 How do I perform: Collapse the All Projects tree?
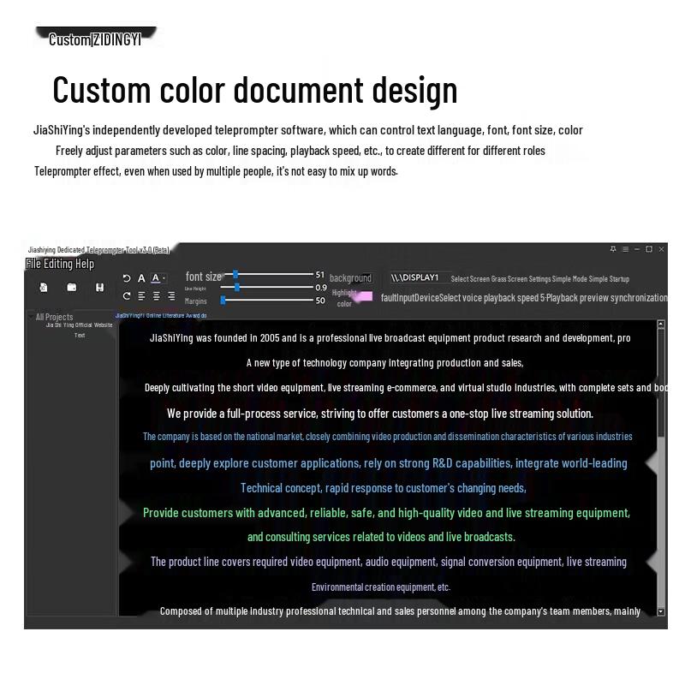point(31,317)
